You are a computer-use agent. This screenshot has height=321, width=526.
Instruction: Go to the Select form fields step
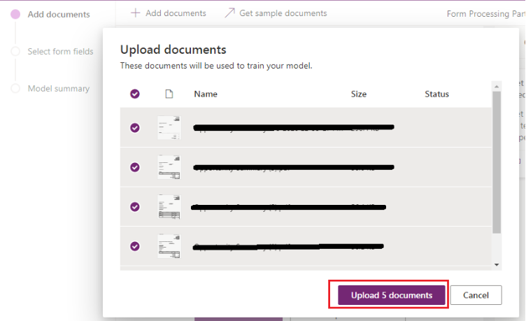click(x=60, y=51)
